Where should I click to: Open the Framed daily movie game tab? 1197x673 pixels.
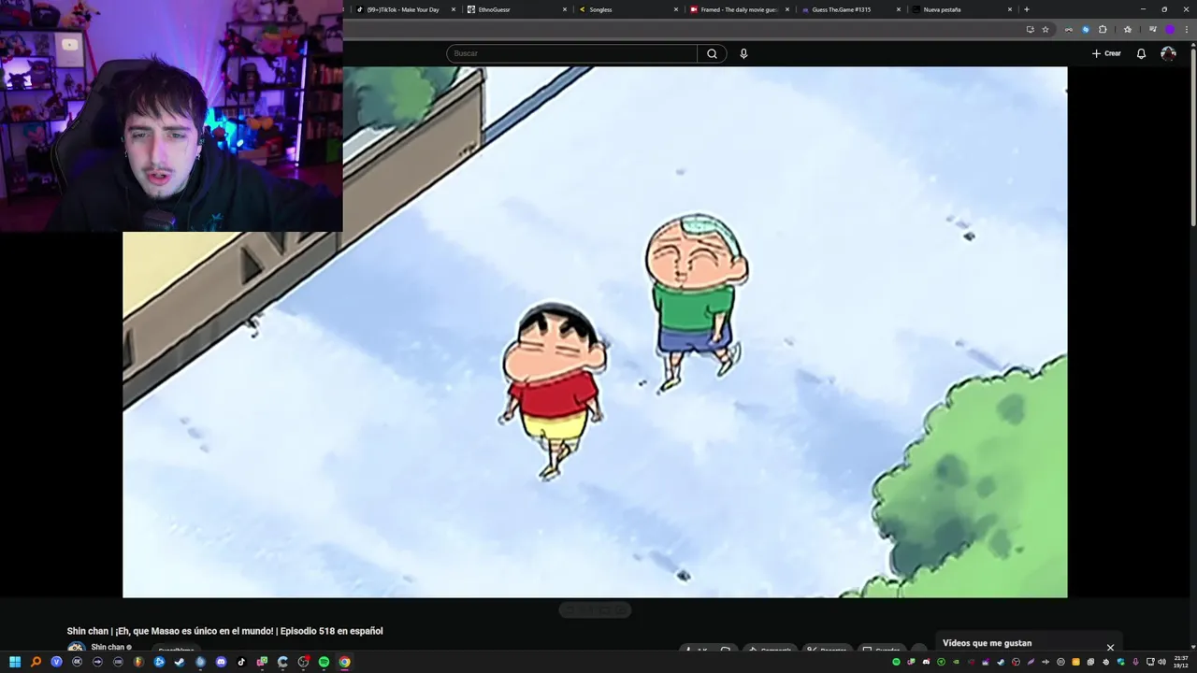[740, 9]
